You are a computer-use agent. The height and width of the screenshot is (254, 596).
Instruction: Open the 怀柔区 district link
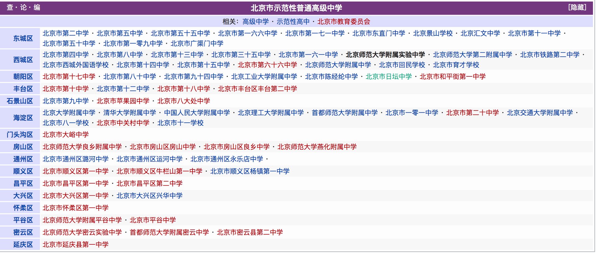(23, 208)
